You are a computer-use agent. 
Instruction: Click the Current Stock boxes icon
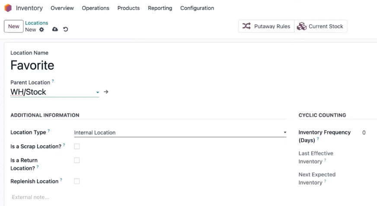(x=301, y=26)
